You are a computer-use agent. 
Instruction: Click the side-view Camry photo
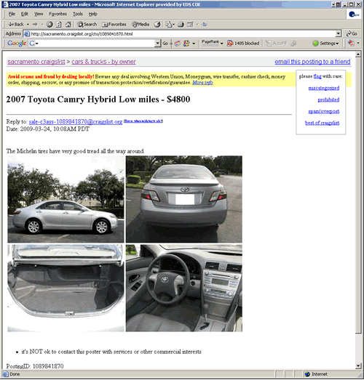66,199
